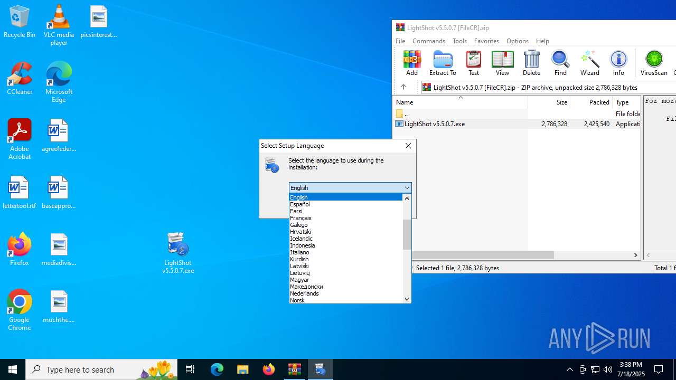Click the taskbar search box
The height and width of the screenshot is (380, 676).
101,369
